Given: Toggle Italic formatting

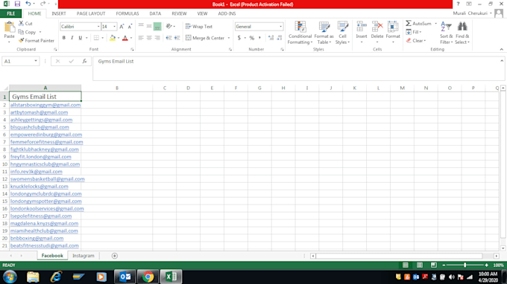Looking at the screenshot, I should [x=72, y=38].
